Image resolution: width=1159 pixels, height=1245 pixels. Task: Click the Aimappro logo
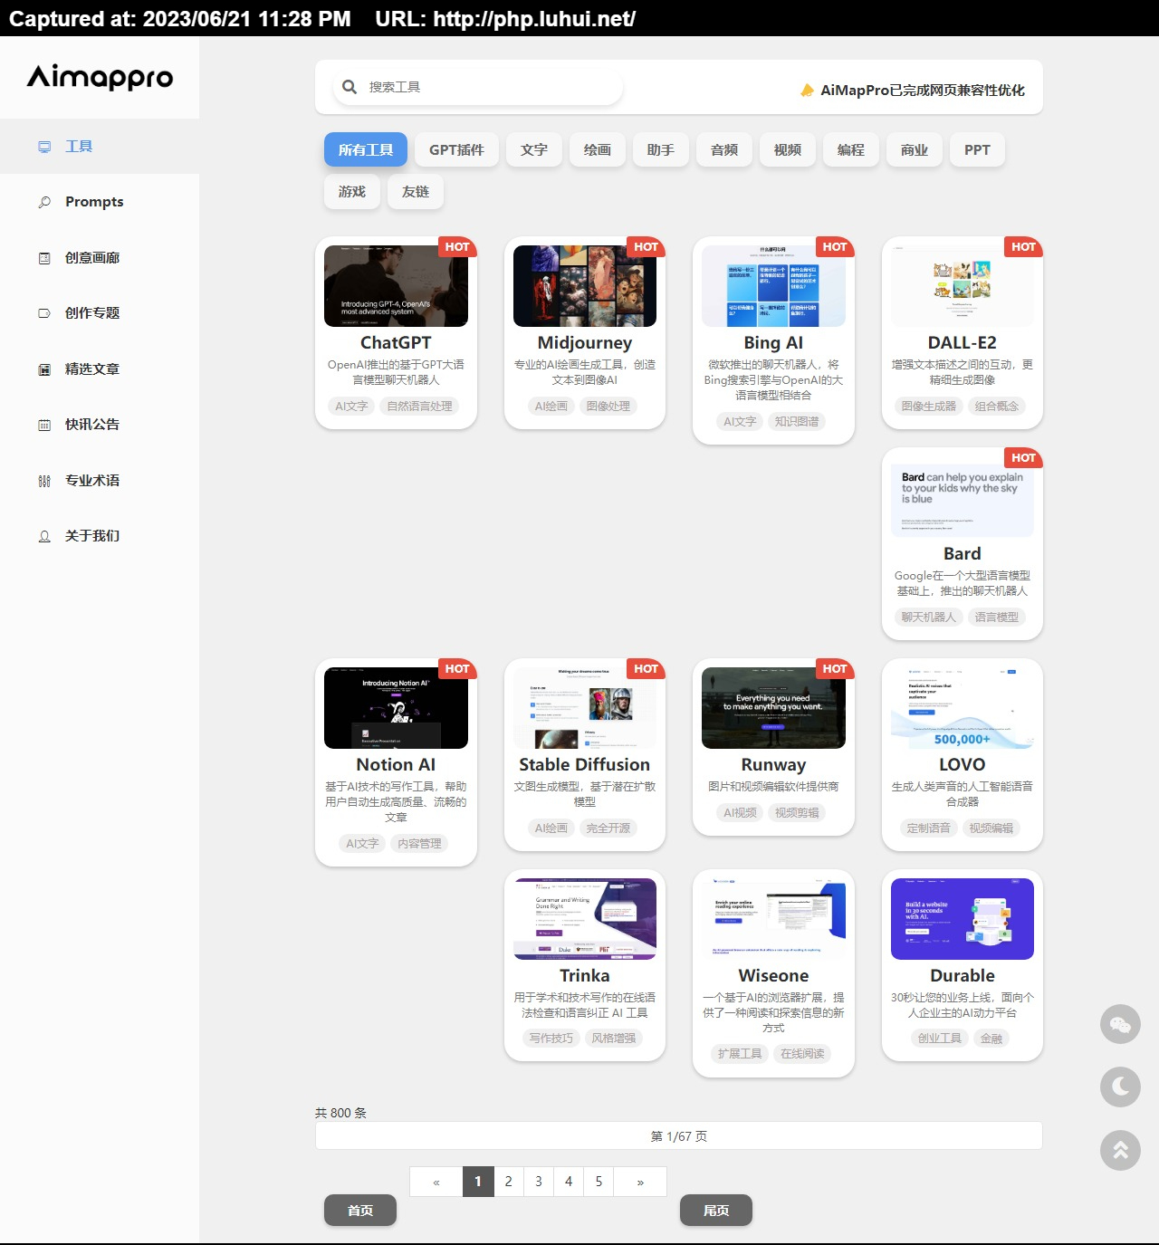tap(100, 77)
